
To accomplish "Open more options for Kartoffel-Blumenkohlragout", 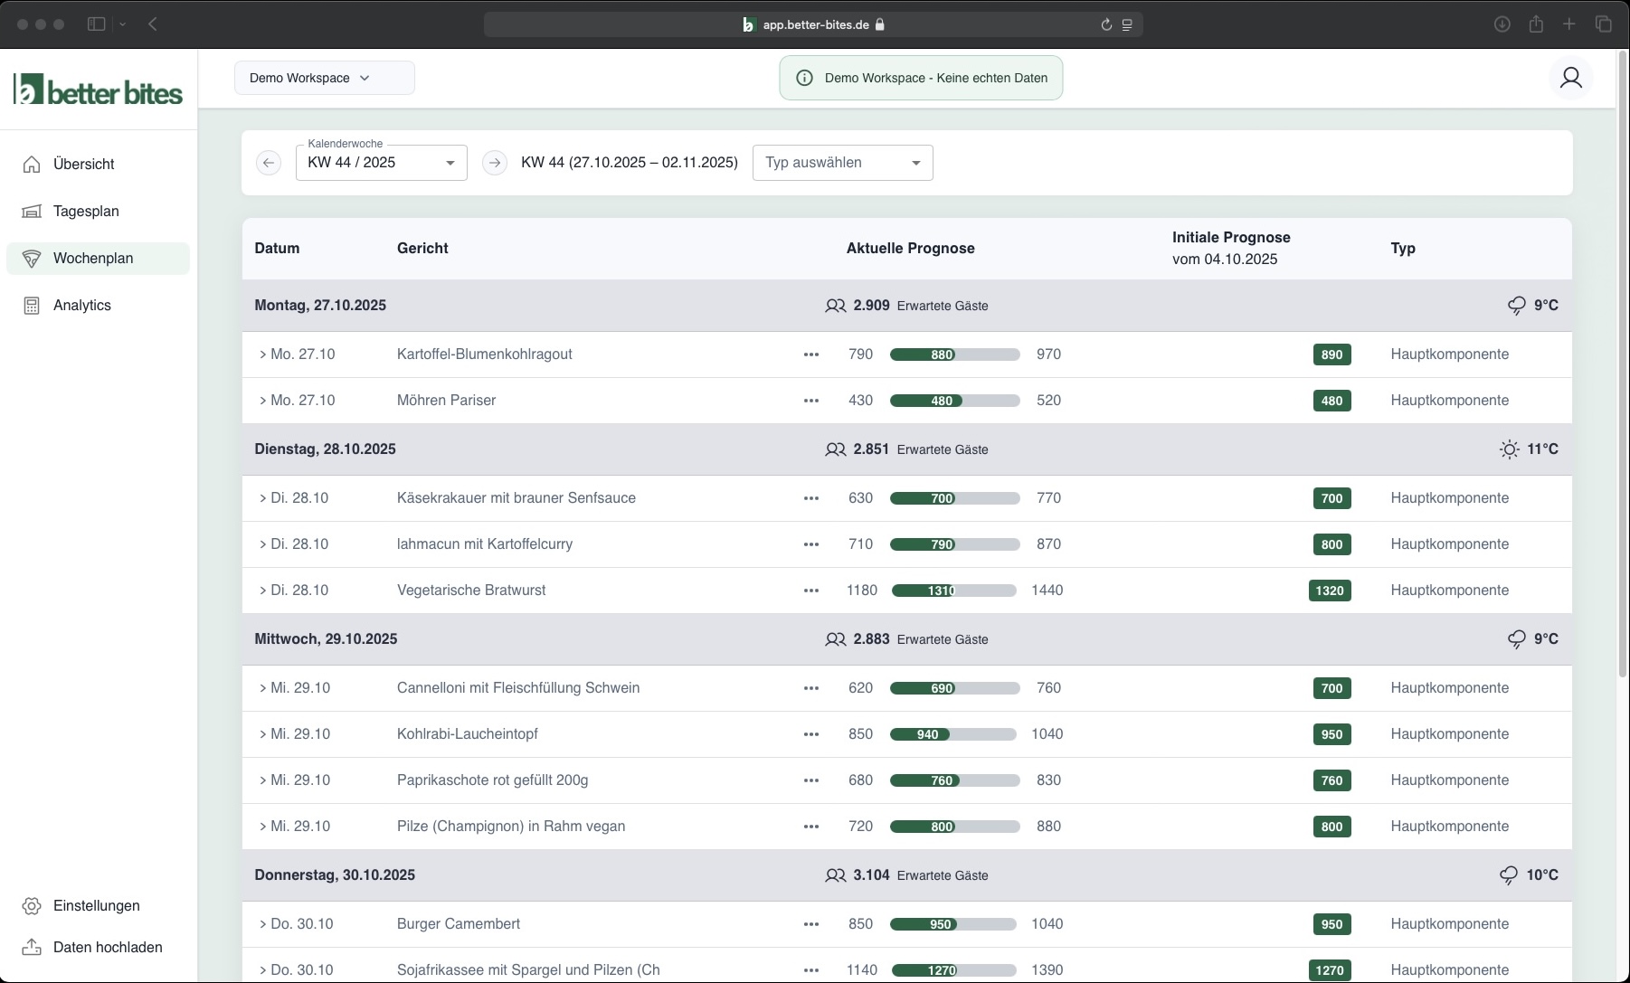I will [x=810, y=354].
